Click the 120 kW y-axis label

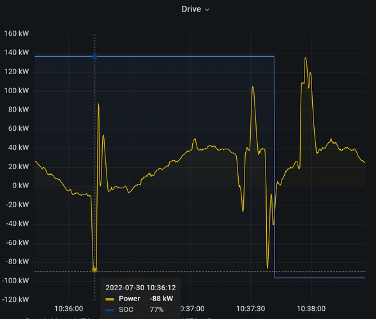point(17,71)
